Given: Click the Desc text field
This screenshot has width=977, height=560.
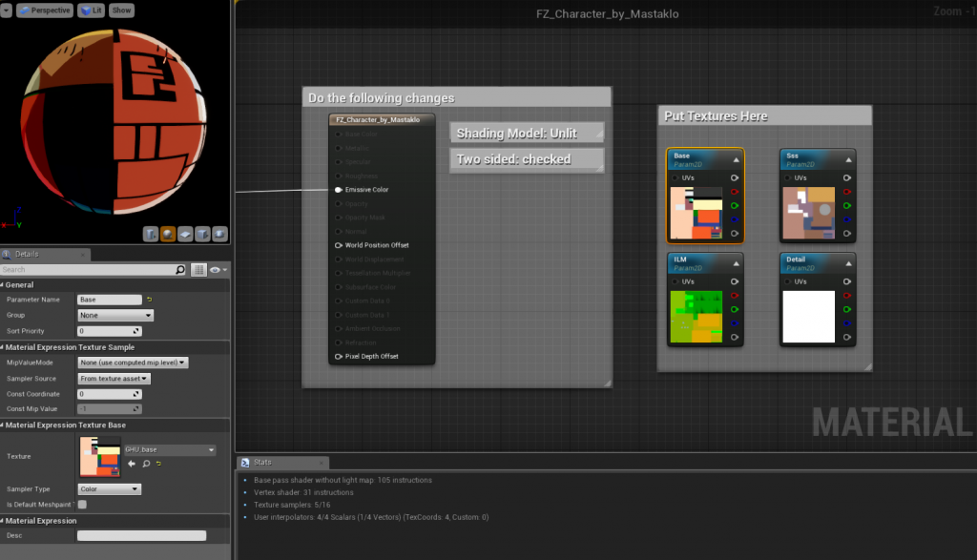Looking at the screenshot, I should click(x=141, y=536).
